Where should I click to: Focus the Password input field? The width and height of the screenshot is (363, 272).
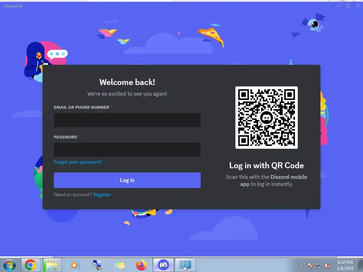coord(127,150)
